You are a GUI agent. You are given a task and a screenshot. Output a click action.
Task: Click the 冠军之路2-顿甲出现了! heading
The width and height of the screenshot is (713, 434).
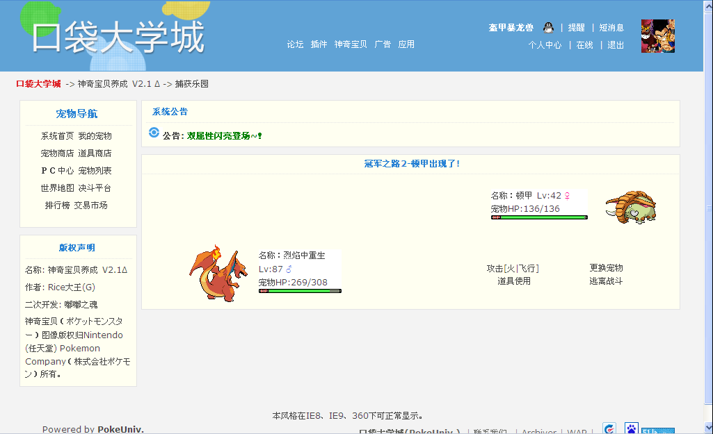click(x=412, y=164)
